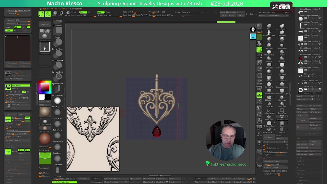Toggle Transp transparency mode

[259, 133]
